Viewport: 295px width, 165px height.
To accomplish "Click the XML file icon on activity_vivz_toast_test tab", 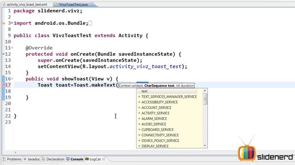I will (4, 5).
